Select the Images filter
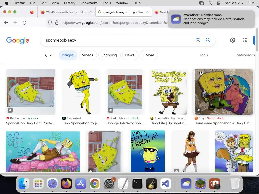Viewport: 259px width, 194px height. (x=68, y=55)
